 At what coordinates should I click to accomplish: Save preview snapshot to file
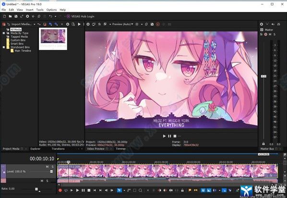(x=152, y=24)
